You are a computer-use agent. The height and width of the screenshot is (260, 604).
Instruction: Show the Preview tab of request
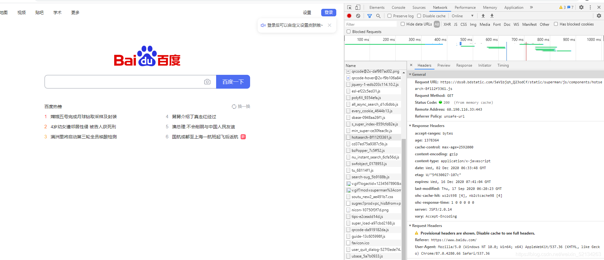coord(444,65)
